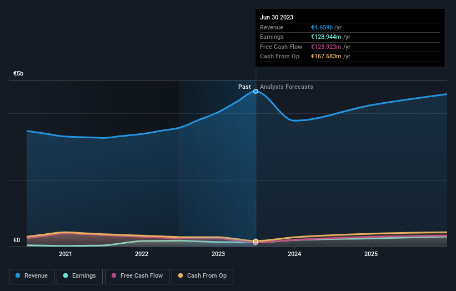Click the revenue data point marker at Jun 2023

tap(255, 91)
